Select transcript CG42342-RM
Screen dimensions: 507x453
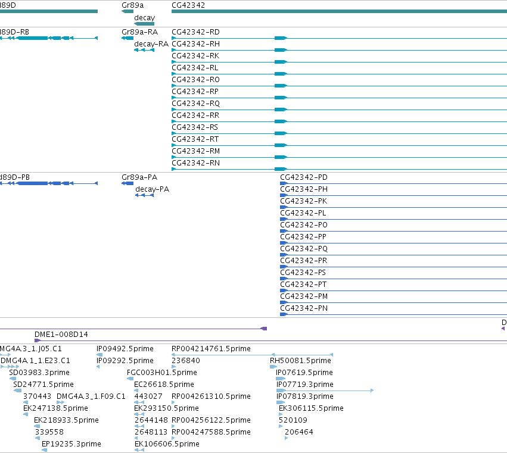195,151
